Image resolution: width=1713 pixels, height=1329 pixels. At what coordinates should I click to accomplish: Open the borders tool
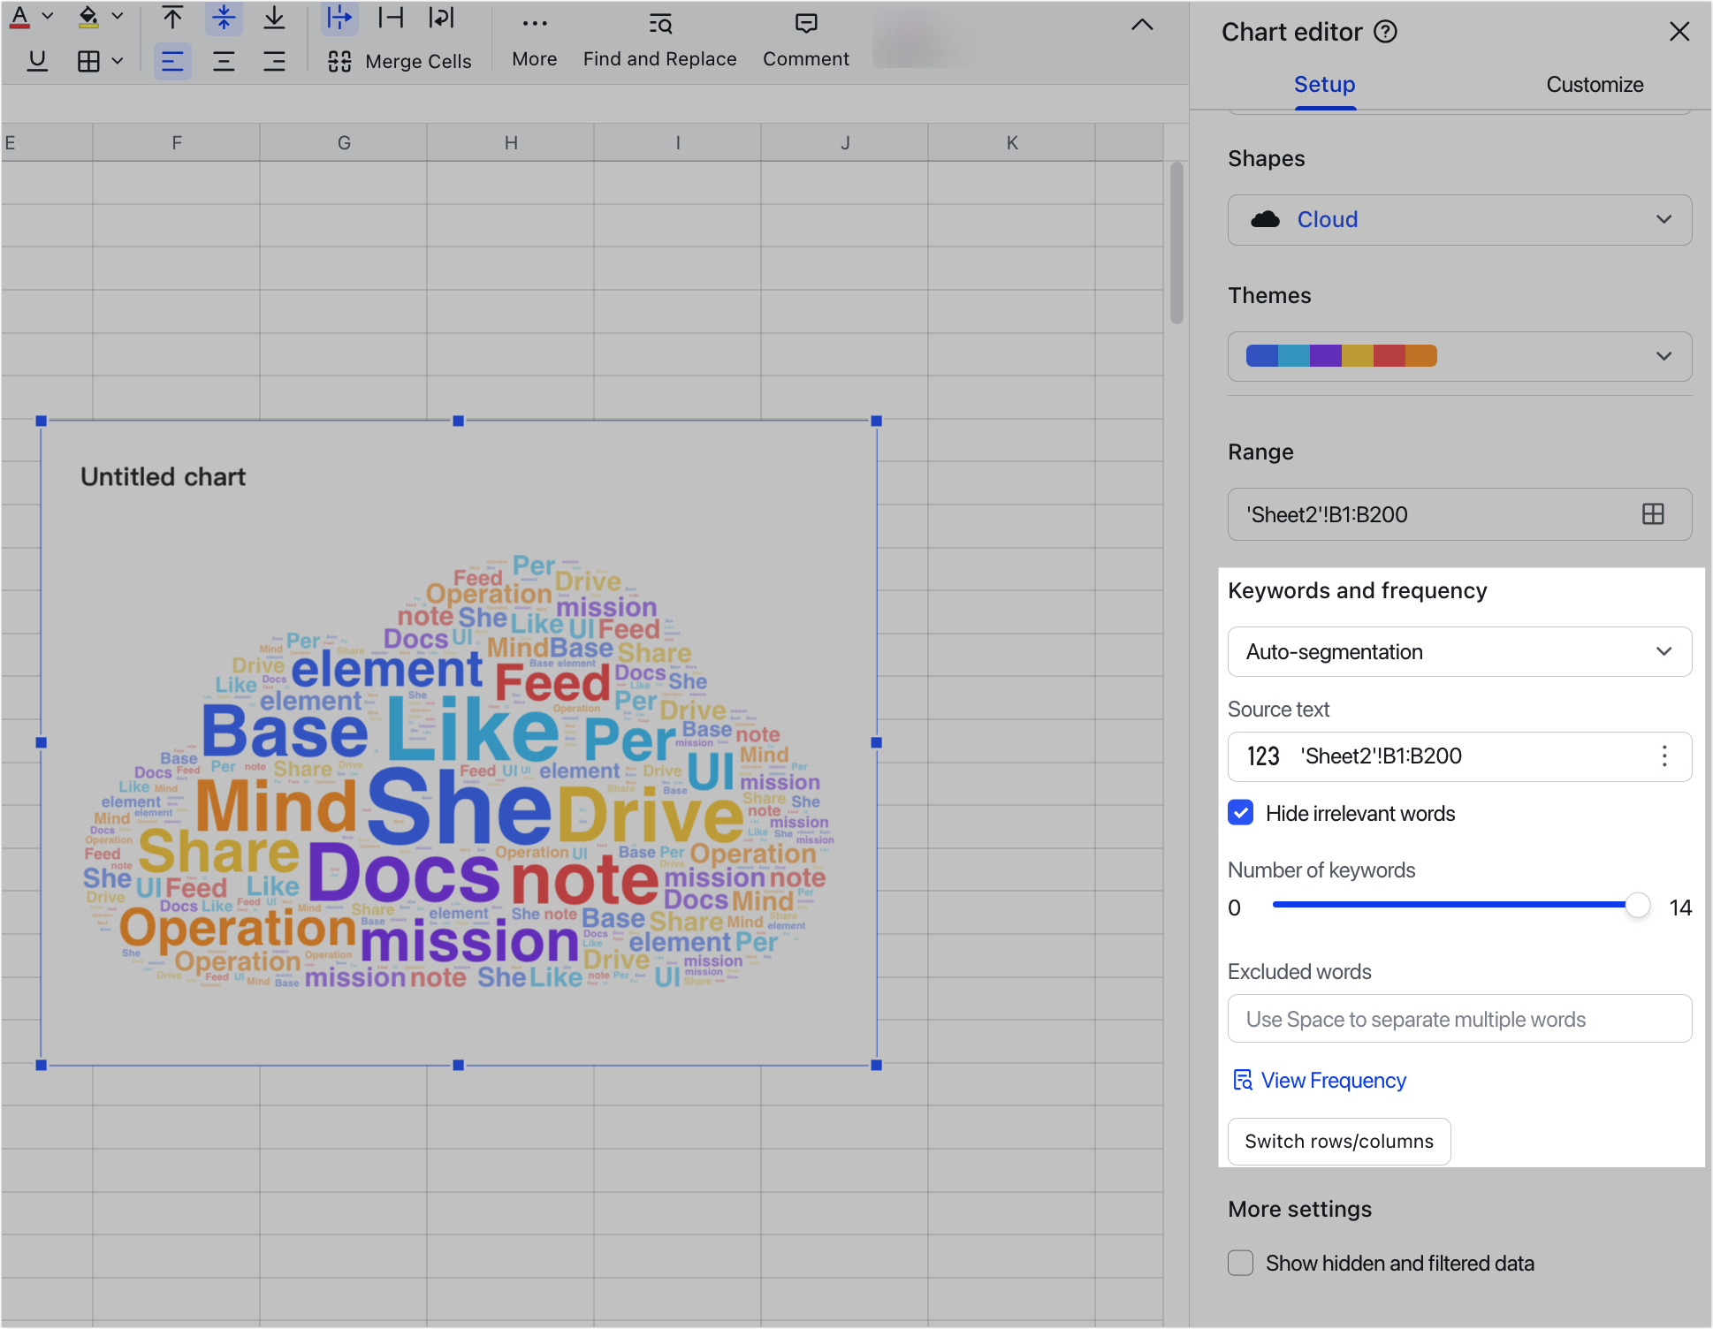(x=88, y=61)
